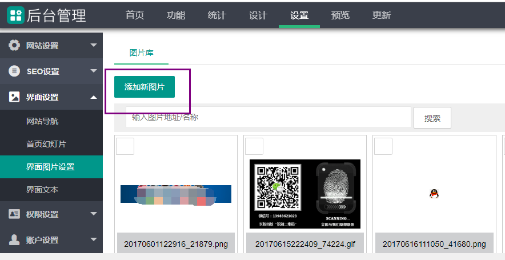505x260 pixels.
Task: Tick checkbox for 20170615222409_74224.gif
Action: click(x=254, y=146)
